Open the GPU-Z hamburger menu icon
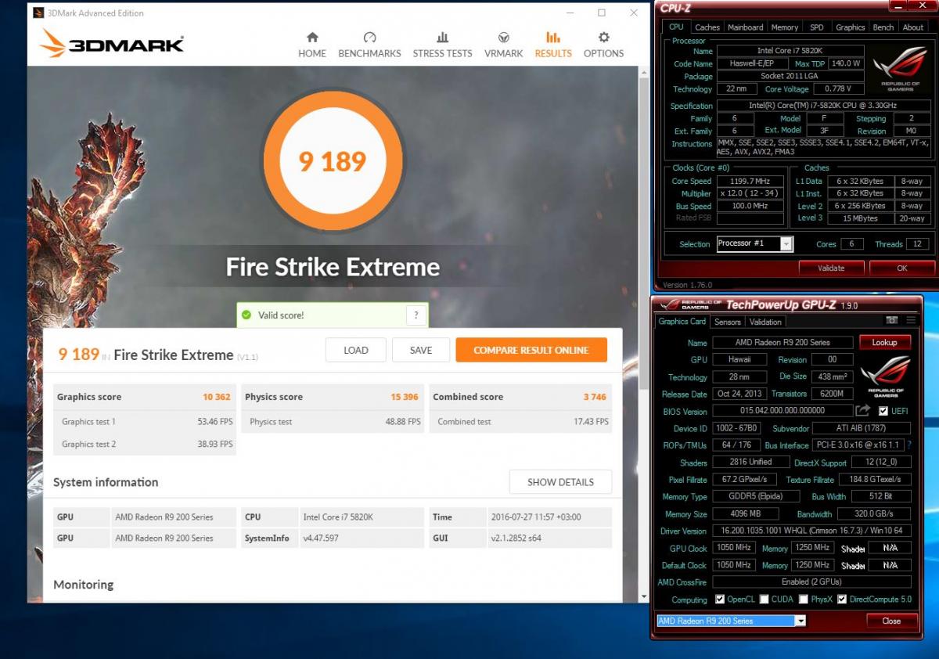939x659 pixels. 911,321
